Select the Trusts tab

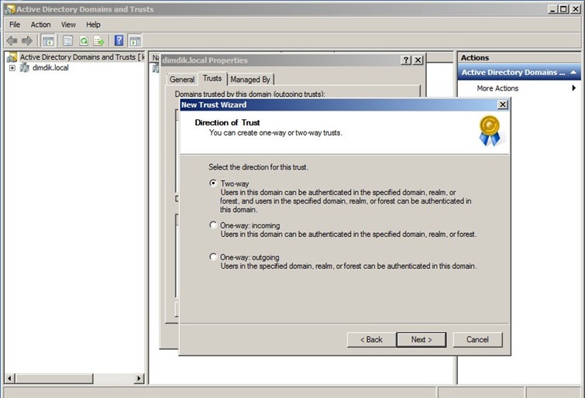[x=212, y=78]
